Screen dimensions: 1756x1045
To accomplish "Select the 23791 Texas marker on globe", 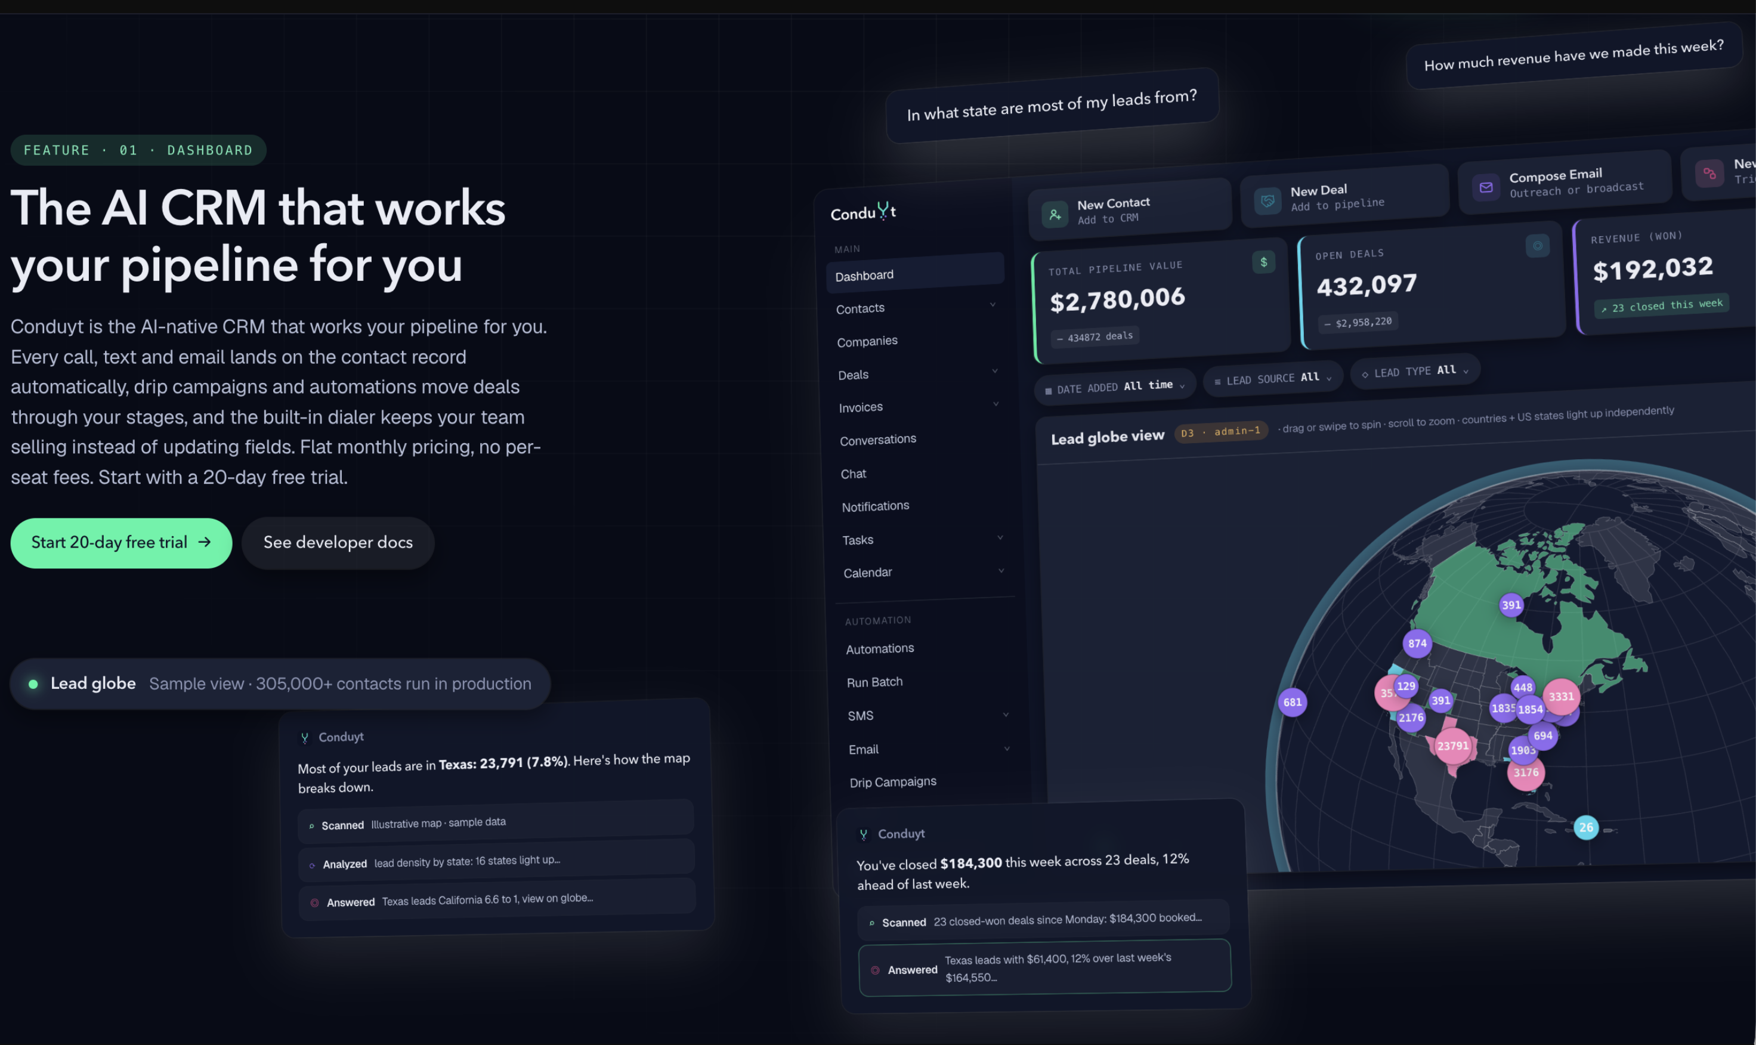I will pyautogui.click(x=1452, y=746).
